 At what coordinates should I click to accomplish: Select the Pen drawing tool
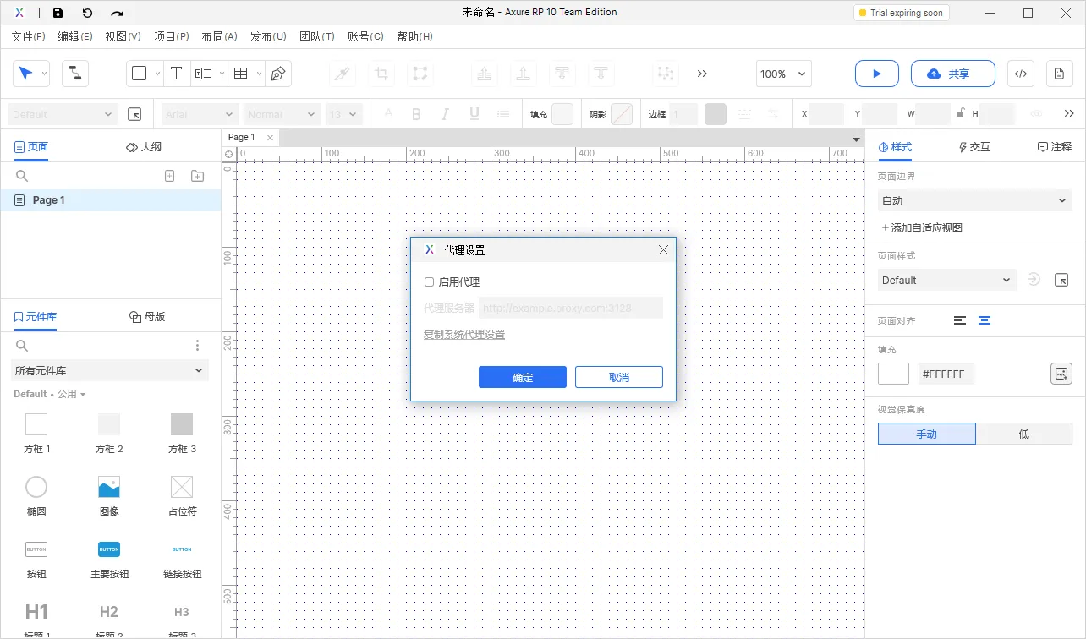277,74
